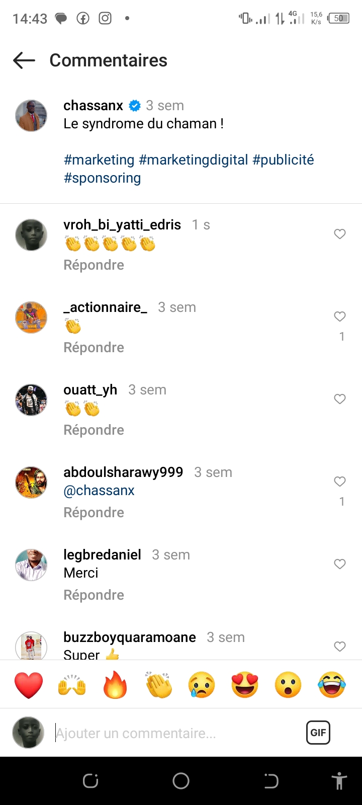This screenshot has height=805, width=362.
Task: Reply to abdoulsharawy999's comment
Action: (94, 512)
